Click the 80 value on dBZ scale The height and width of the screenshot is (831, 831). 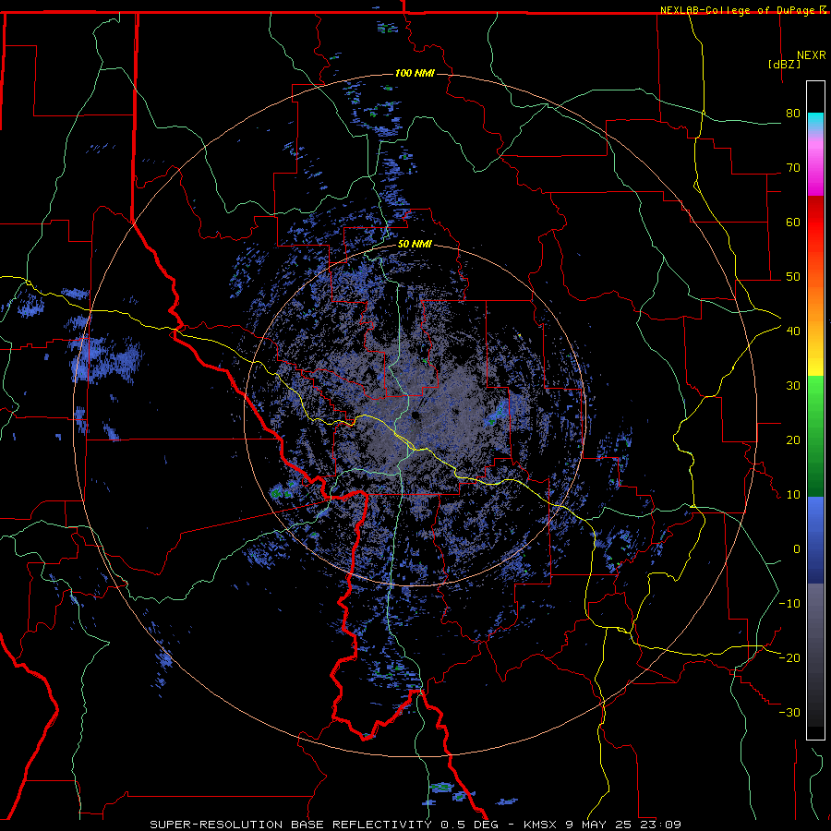(793, 113)
